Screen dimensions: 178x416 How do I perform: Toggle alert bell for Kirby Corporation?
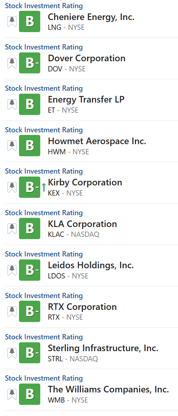click(x=12, y=187)
